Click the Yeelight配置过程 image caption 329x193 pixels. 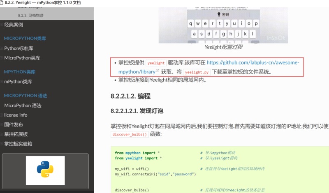(223, 47)
